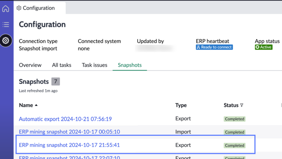Switch to the Overview tab
The image size is (282, 159).
pos(30,65)
